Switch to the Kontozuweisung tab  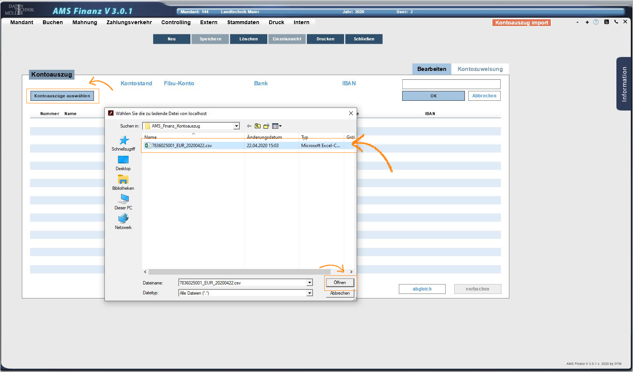click(480, 69)
